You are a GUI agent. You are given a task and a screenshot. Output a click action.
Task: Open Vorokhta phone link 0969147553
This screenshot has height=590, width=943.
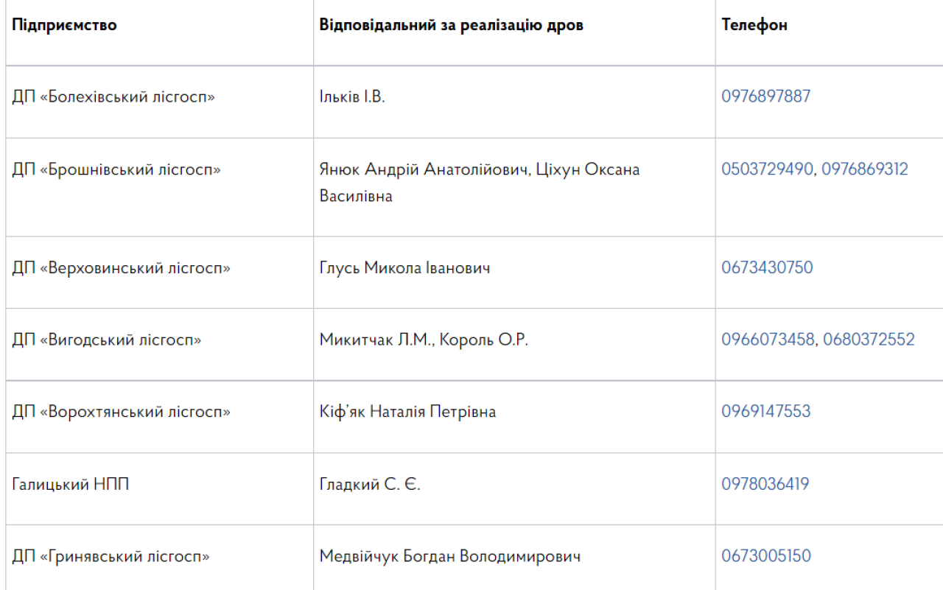(x=765, y=411)
